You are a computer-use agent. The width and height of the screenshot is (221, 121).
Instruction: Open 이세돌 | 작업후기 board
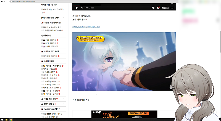click(51, 81)
